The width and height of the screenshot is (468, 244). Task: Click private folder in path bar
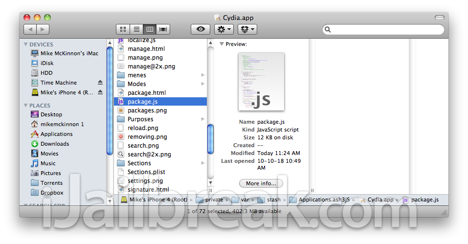[209, 200]
